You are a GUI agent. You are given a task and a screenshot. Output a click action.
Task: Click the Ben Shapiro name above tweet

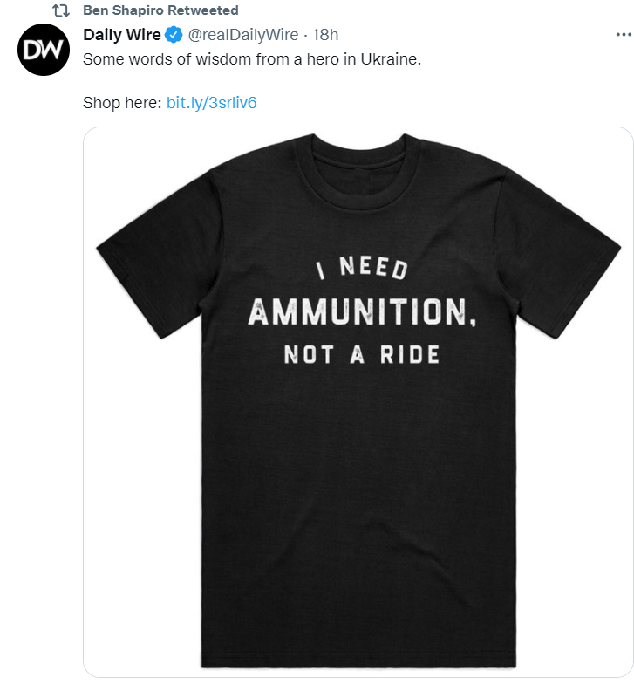click(123, 10)
